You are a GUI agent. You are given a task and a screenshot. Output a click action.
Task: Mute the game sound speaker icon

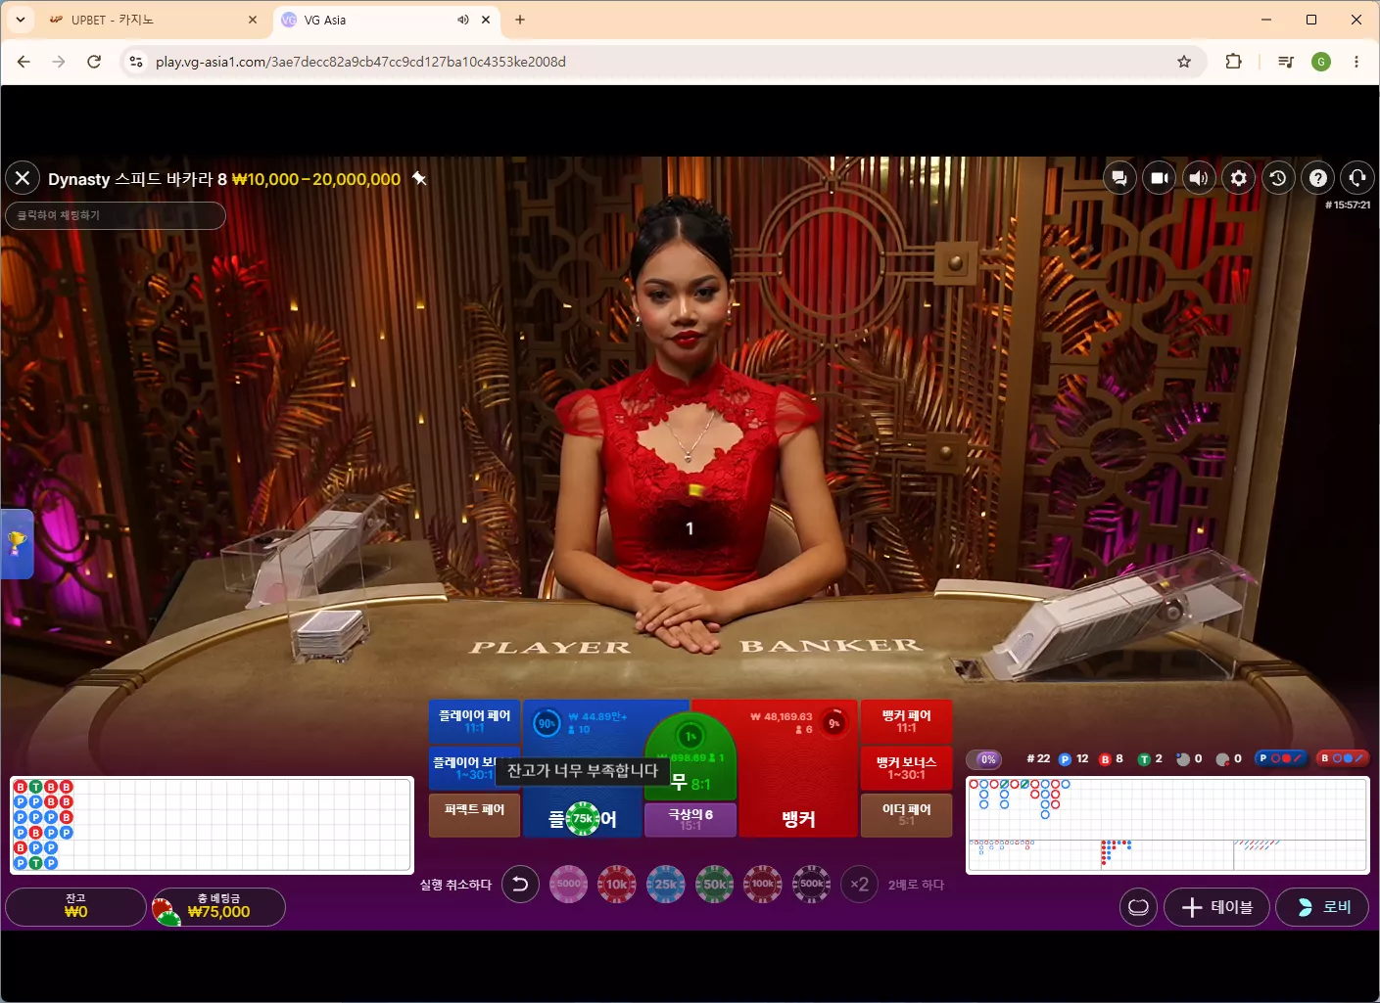(1199, 178)
